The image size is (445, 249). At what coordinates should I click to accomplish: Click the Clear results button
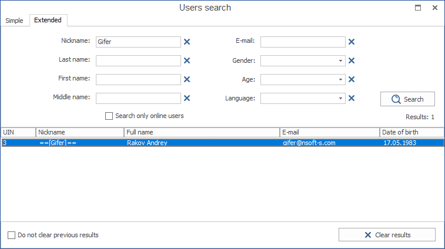click(x=387, y=235)
